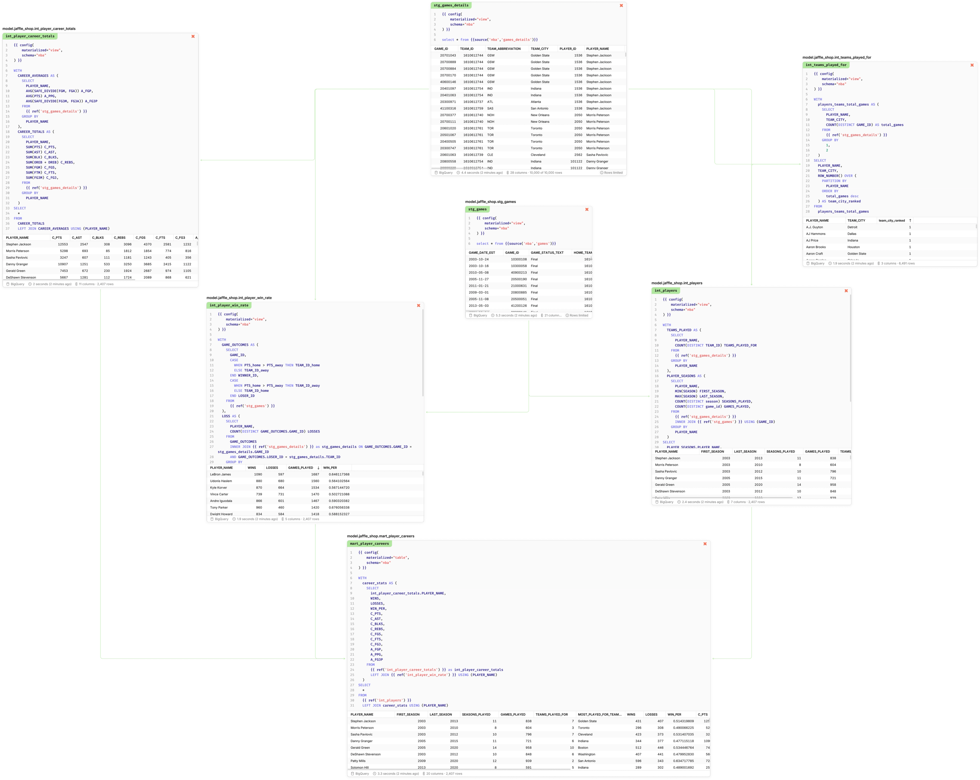Click the BigQuery database icon under mart_player_careers

(352, 774)
